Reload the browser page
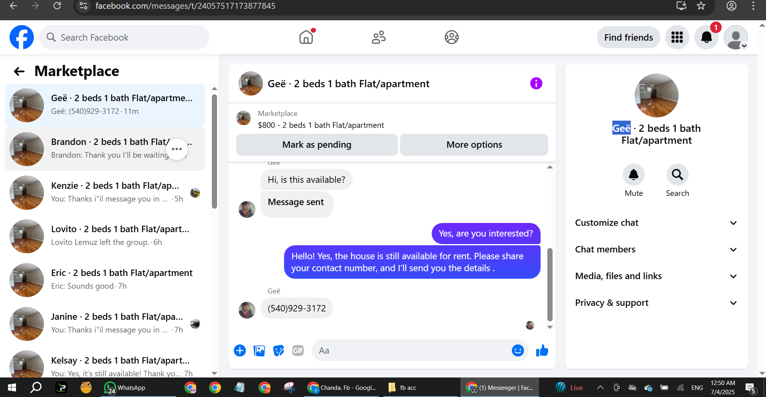The width and height of the screenshot is (766, 397). point(57,6)
